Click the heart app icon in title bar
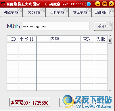 pos(3,4)
